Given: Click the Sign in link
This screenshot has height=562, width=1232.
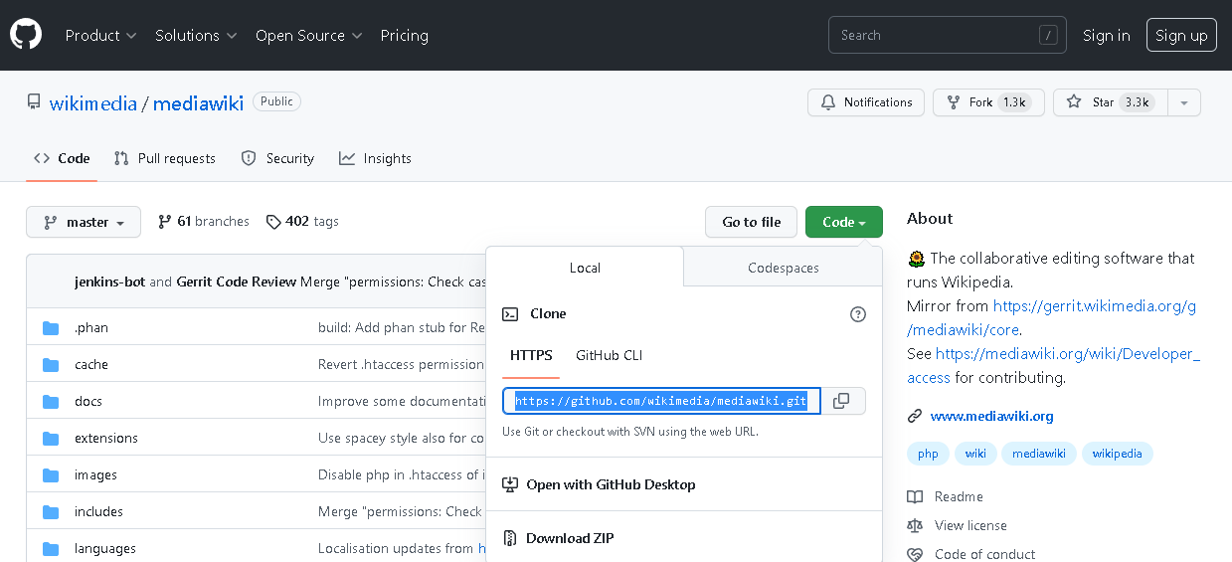Looking at the screenshot, I should coord(1106,36).
